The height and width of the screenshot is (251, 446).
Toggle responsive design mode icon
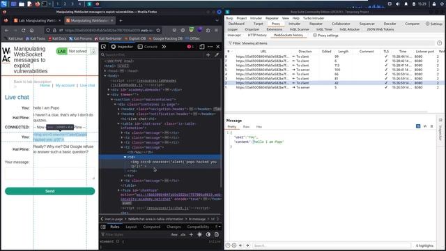coord(201,47)
